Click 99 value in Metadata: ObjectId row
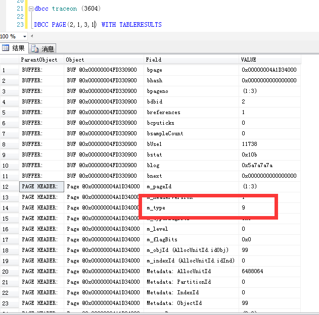 click(269, 303)
